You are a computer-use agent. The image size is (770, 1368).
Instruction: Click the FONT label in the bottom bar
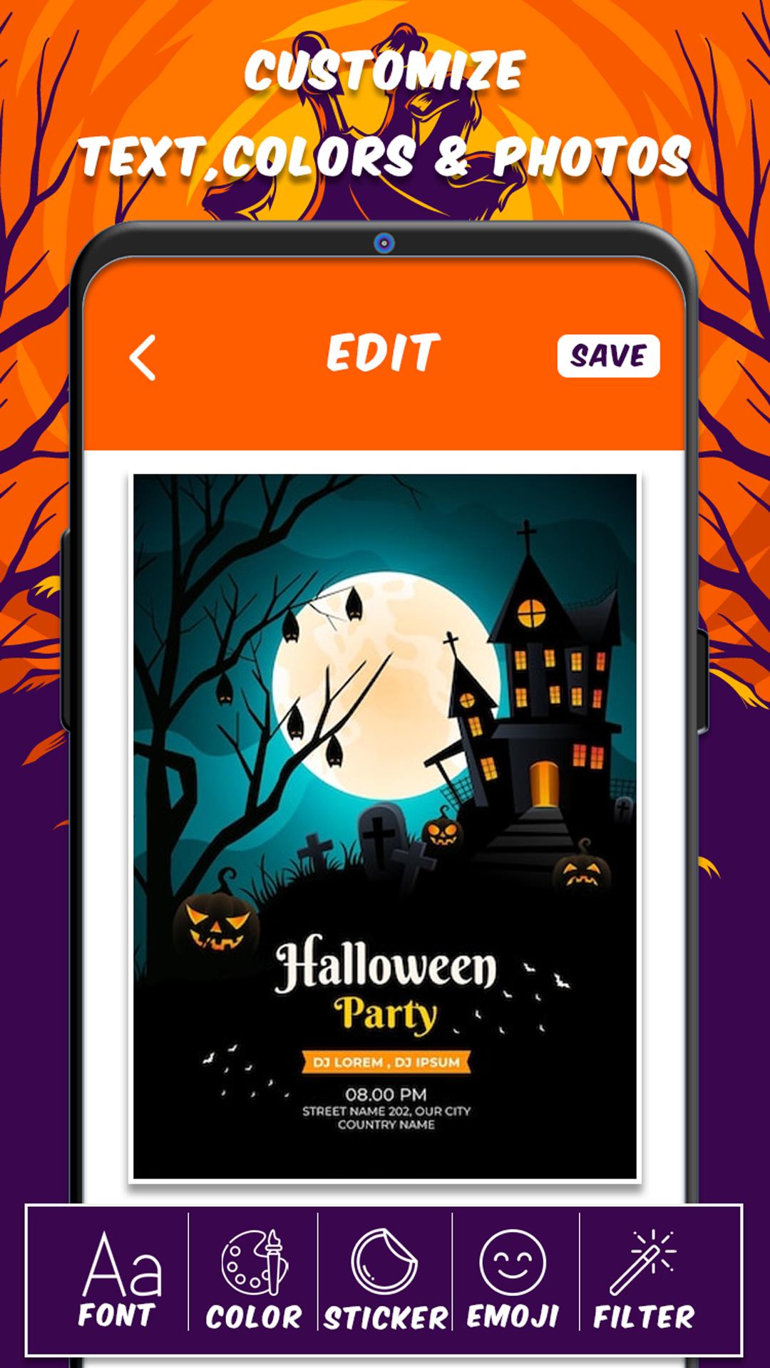[x=117, y=1315]
